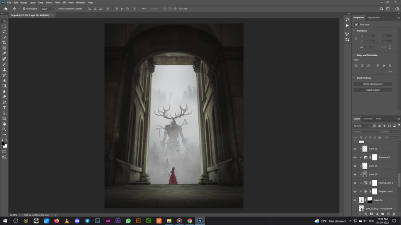401x225 pixels.
Task: Enable Show Transform Controls checkbox
Action: coord(56,9)
